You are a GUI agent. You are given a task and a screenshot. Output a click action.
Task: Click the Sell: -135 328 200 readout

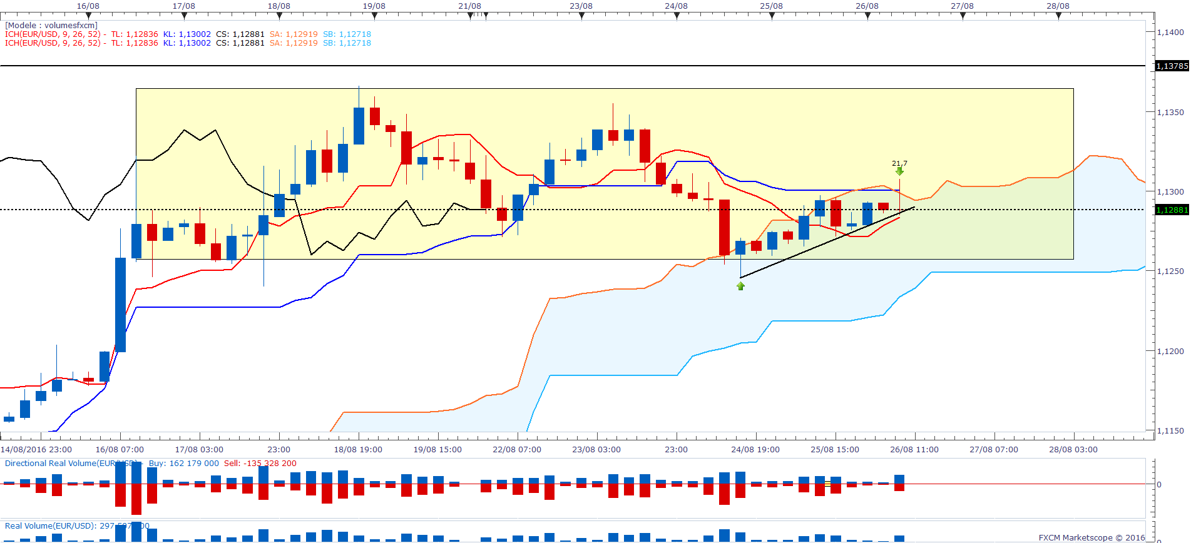[260, 464]
